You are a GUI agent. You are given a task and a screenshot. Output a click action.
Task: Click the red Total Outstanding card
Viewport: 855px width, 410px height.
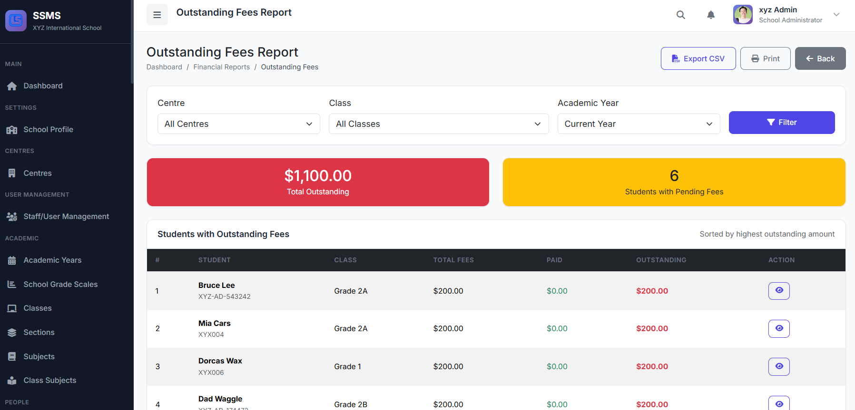coord(318,182)
